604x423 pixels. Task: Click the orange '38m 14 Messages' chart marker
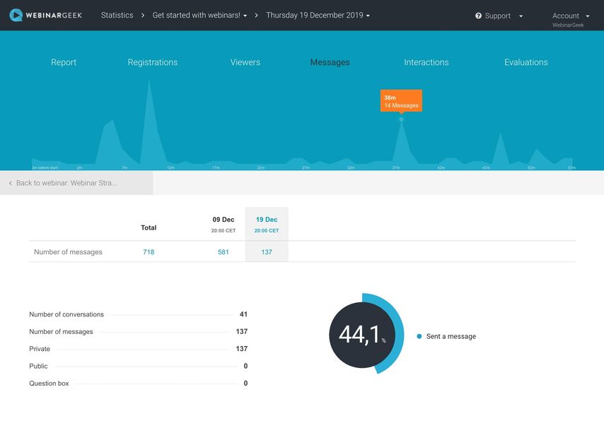coord(401,101)
